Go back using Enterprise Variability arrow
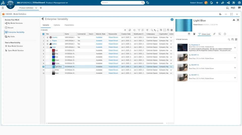242x135 pixels. pos(42,19)
